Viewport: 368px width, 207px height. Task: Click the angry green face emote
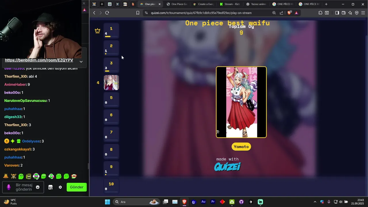(28, 176)
